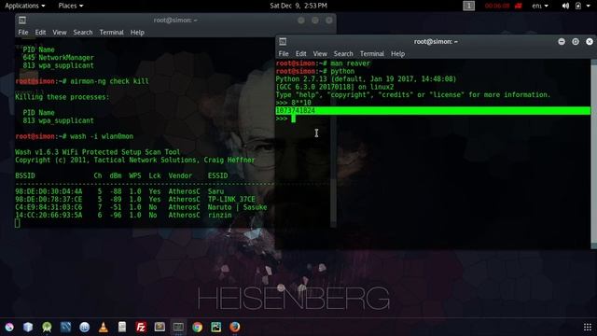Click the battery status icon in top panel

[x=578, y=6]
